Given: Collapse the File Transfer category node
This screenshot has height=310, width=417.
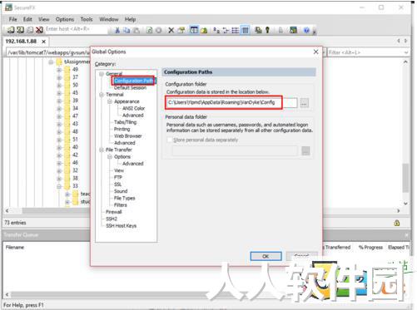Looking at the screenshot, I should point(102,150).
